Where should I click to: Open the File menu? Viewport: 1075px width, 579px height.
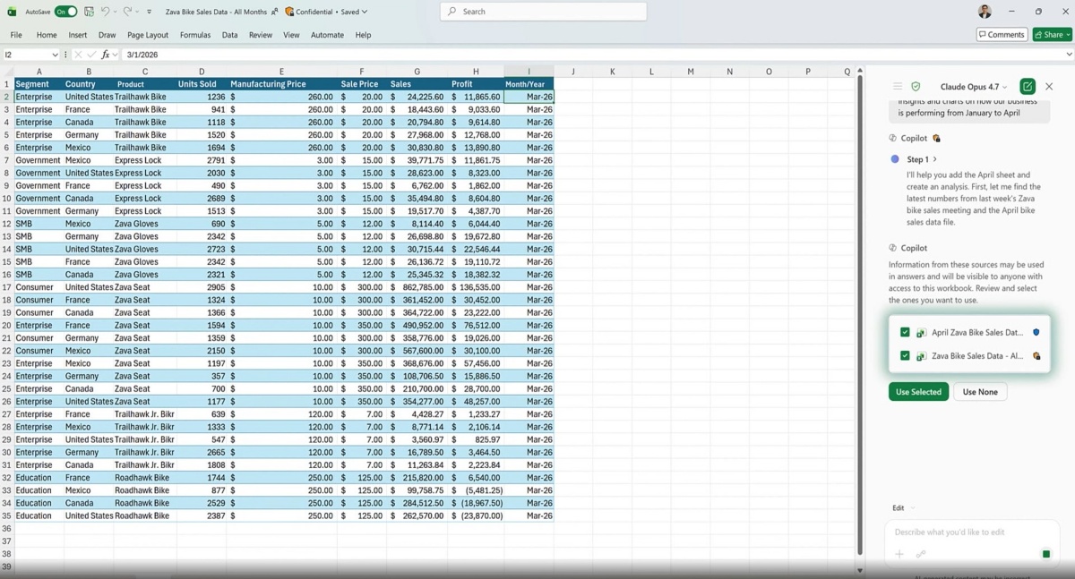pyautogui.click(x=16, y=35)
